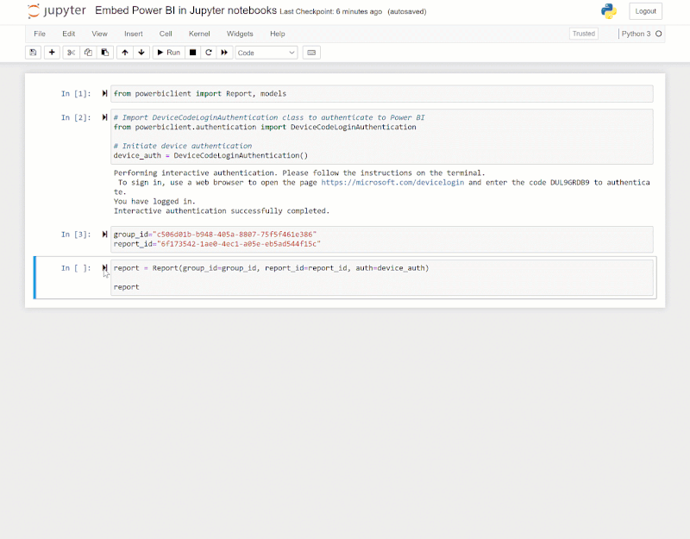Open the command palette keyboard icon
This screenshot has height=539, width=690.
[x=311, y=53]
